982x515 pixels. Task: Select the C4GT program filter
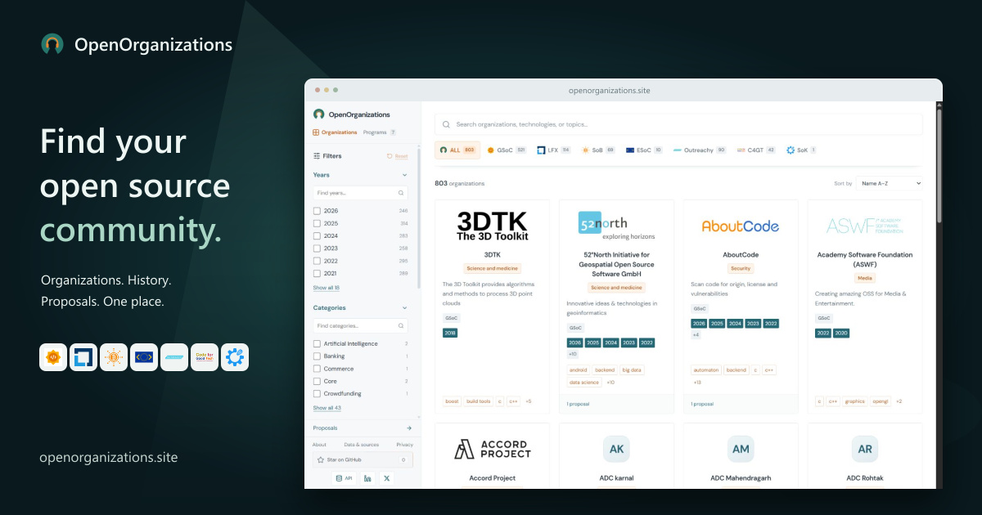point(756,150)
